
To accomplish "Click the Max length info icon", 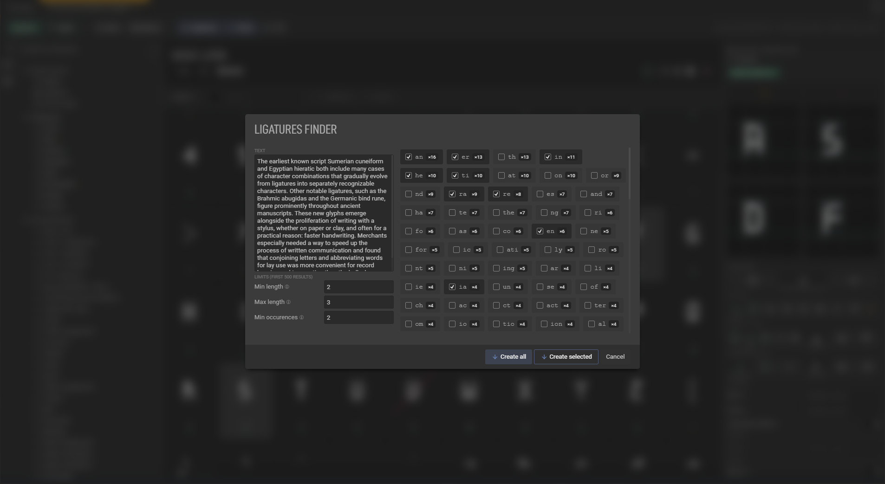I will click(288, 302).
